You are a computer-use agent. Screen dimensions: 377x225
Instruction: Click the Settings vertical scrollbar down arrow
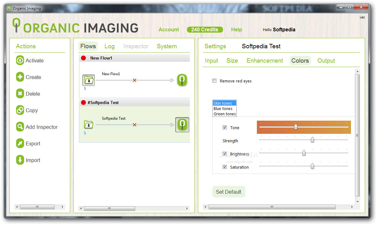click(x=358, y=201)
